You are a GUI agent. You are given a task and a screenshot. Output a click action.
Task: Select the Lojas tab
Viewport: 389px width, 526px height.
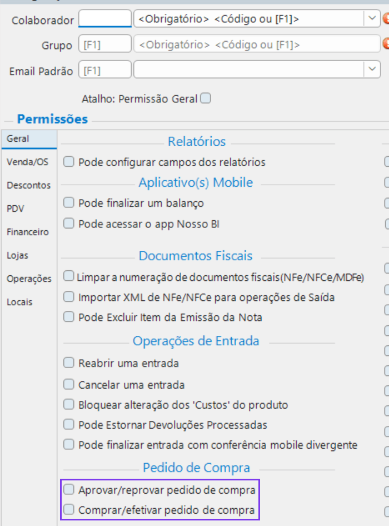[17, 255]
